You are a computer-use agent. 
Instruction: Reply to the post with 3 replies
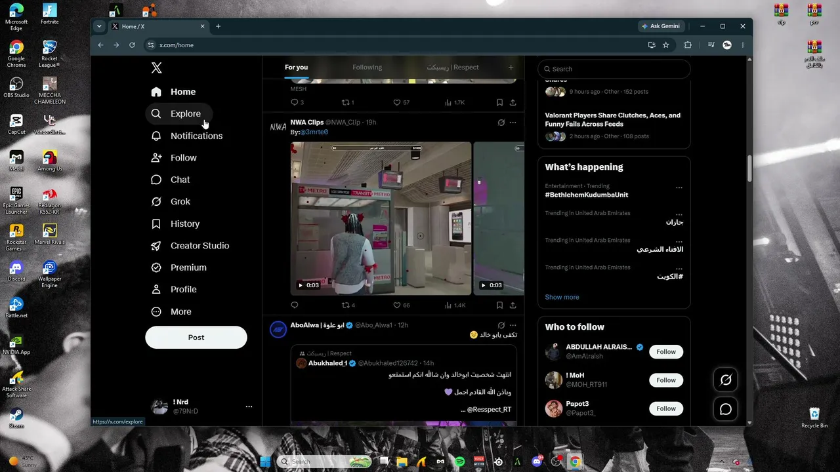click(297, 102)
